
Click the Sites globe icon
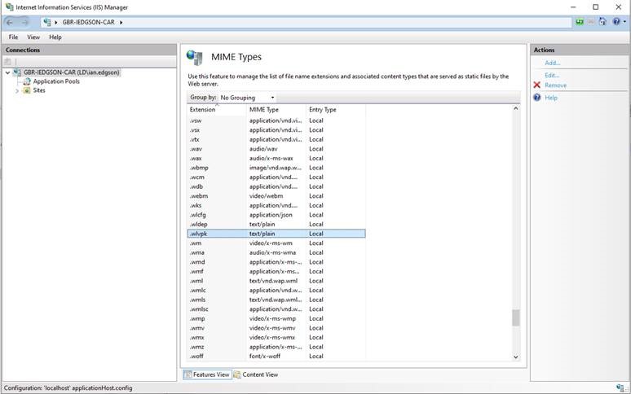[26, 90]
